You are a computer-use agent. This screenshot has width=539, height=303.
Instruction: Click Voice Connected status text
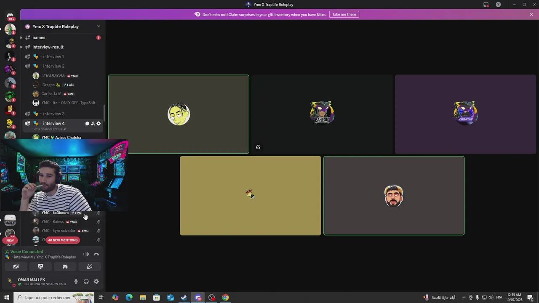(27, 252)
